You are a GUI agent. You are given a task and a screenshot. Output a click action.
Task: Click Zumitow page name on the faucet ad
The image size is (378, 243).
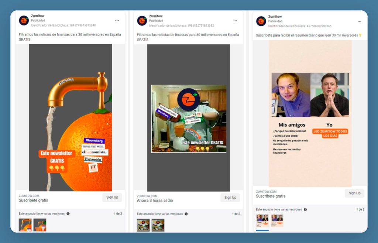(x=38, y=16)
